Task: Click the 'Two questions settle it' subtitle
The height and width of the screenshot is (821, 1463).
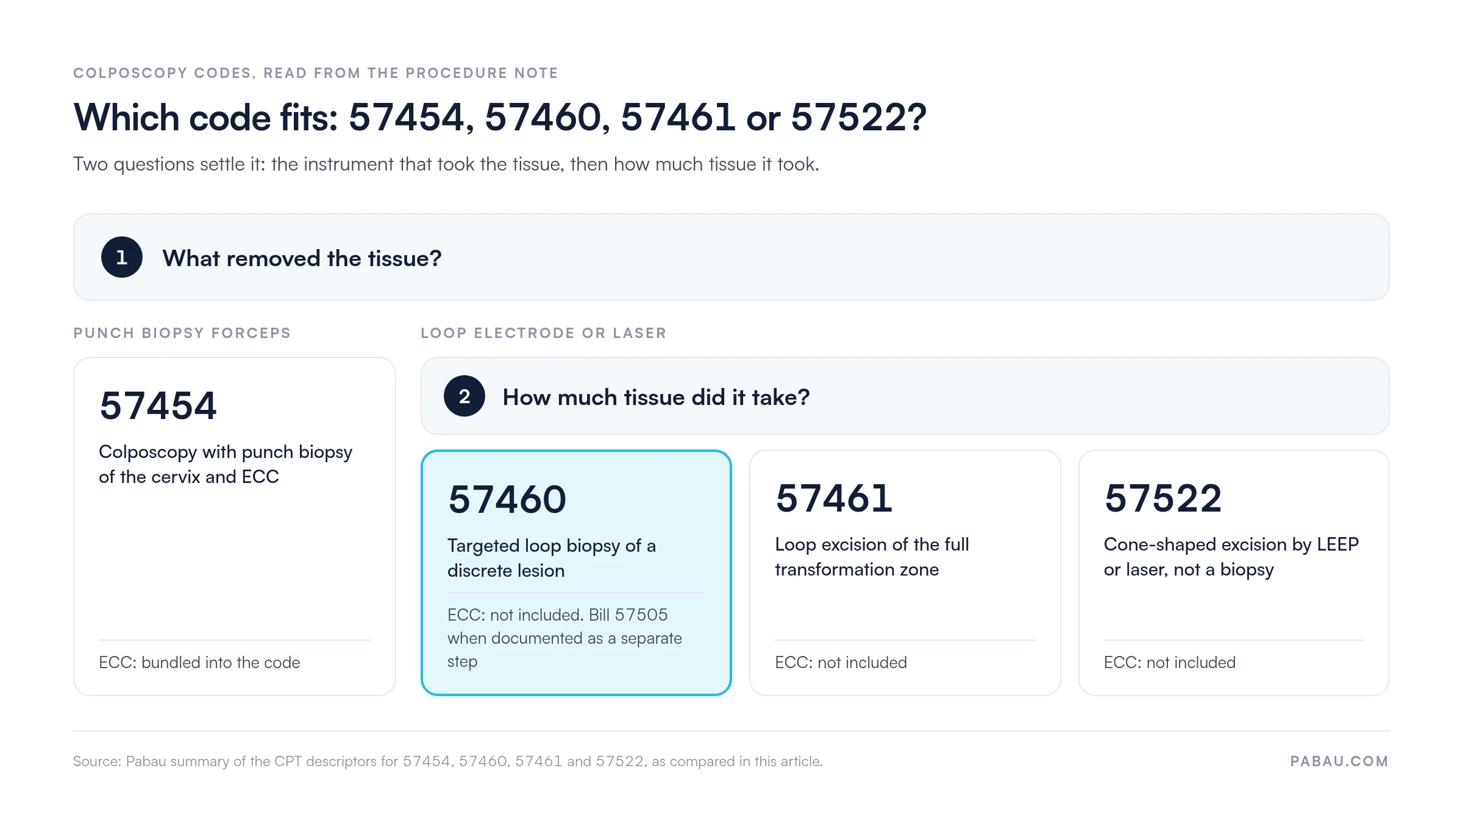Action: click(x=446, y=164)
